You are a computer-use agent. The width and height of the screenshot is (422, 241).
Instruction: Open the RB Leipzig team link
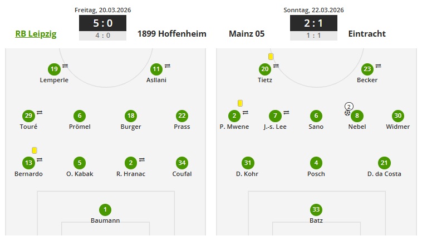coord(36,34)
